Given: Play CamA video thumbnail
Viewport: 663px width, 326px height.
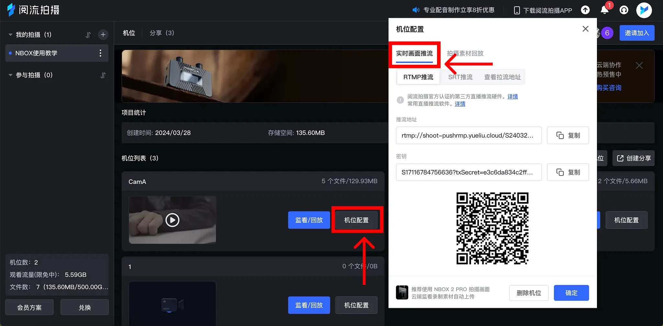Looking at the screenshot, I should coord(172,220).
